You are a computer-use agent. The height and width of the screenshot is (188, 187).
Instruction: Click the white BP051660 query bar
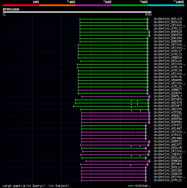click(x=77, y=12)
